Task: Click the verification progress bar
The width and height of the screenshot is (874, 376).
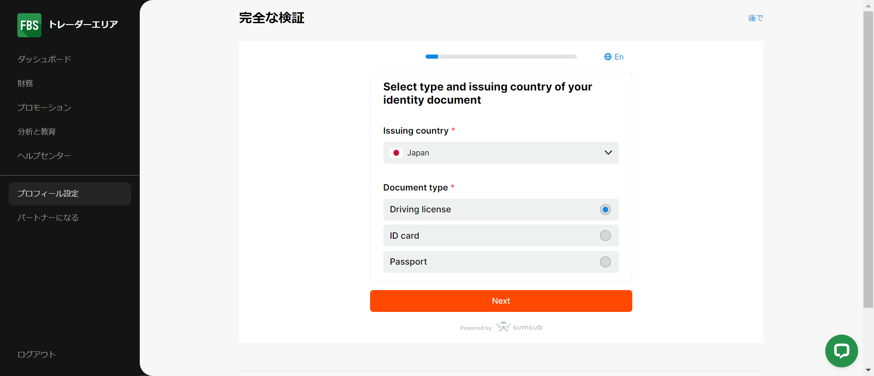Action: pyautogui.click(x=501, y=56)
